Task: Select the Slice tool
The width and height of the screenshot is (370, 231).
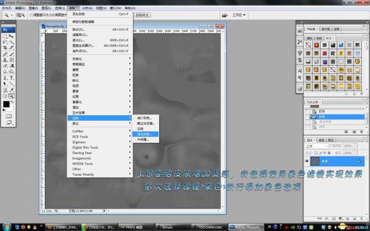Action: click(x=11, y=48)
